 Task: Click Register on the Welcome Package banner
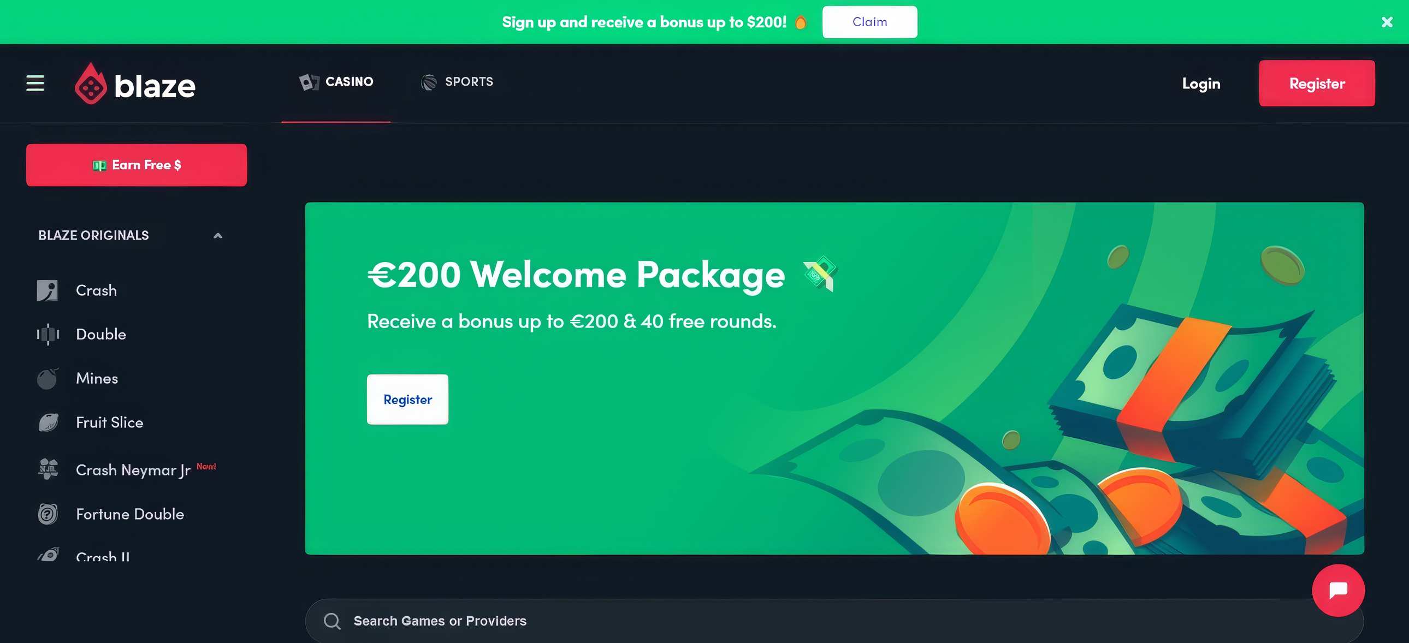[x=407, y=399]
